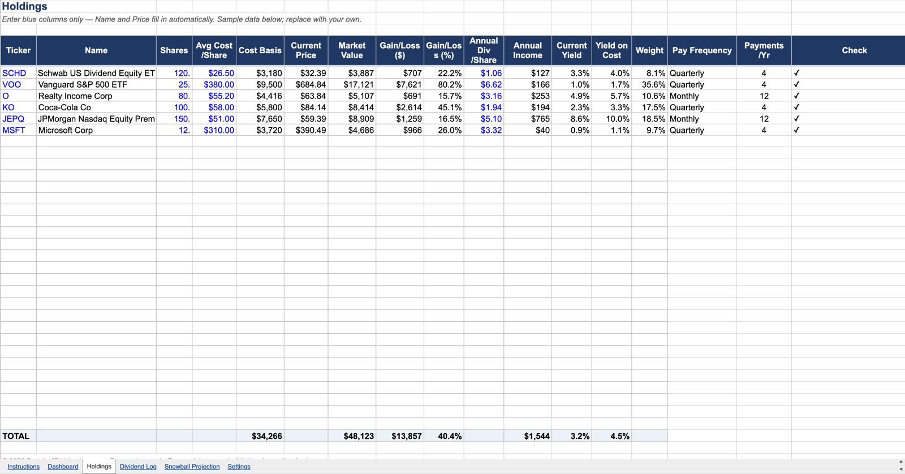Screen dimensions: 905x474
Task: Select MSFT's $310.00 average cost cell
Action: [x=214, y=130]
